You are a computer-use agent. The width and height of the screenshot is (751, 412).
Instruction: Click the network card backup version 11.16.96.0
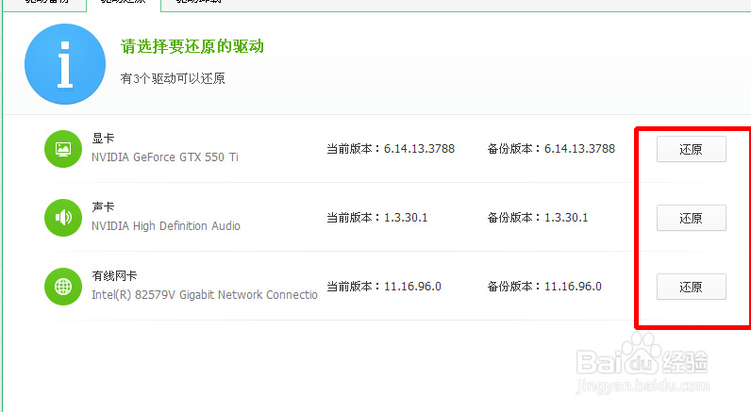point(572,287)
